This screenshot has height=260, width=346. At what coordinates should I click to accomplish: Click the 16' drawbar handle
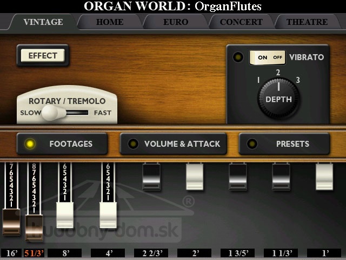point(11,222)
